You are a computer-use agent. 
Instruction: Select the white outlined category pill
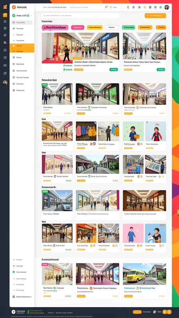click(x=112, y=27)
